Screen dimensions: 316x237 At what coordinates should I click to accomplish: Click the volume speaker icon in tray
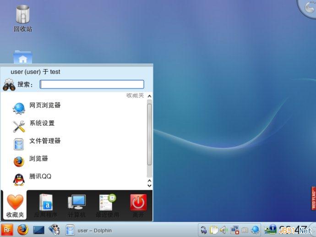tap(224, 230)
